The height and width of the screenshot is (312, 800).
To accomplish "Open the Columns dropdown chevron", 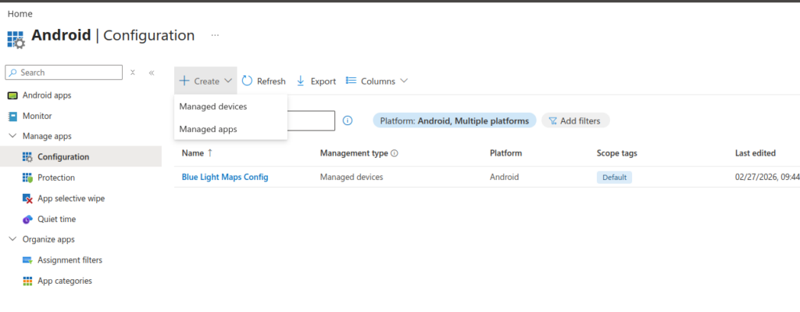I will point(404,81).
